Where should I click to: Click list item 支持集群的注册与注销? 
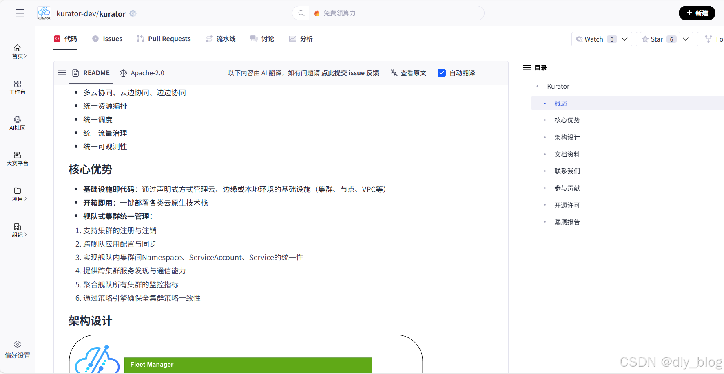click(x=120, y=230)
